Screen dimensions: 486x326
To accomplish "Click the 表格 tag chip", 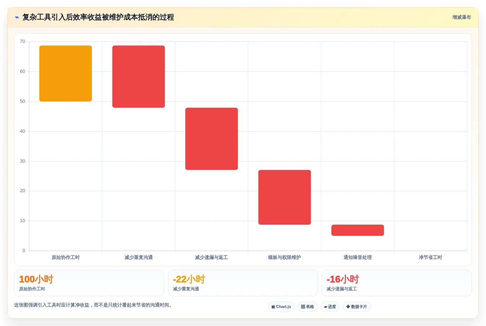I will tap(307, 307).
